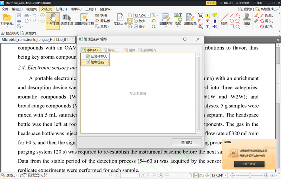This screenshot has width=281, height=179.
Task: Open the 注释(C) menu
Action: tap(61, 9)
